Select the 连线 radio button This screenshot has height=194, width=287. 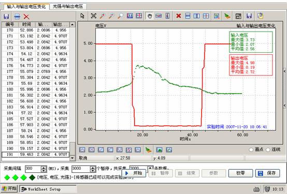point(268,150)
